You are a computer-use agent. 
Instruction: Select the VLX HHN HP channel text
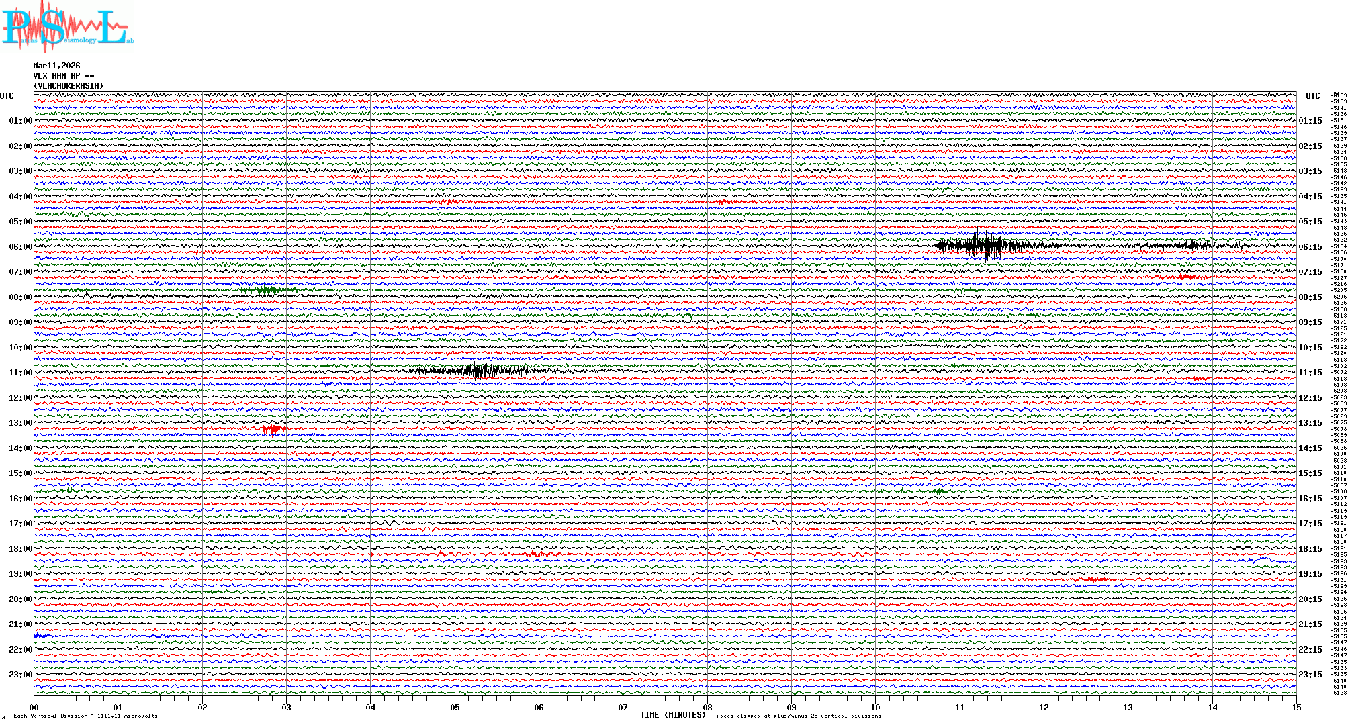point(63,76)
